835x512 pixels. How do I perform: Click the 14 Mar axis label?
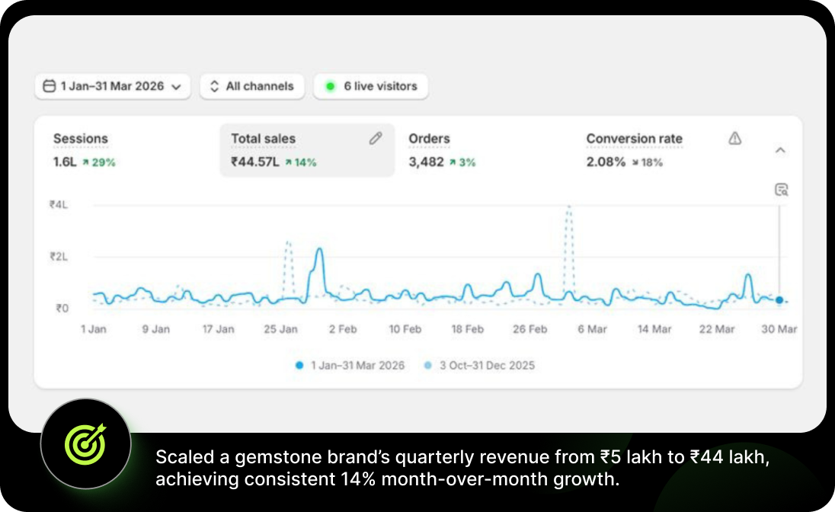pos(654,329)
